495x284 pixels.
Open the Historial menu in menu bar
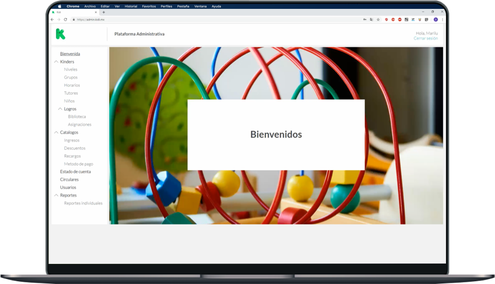131,6
